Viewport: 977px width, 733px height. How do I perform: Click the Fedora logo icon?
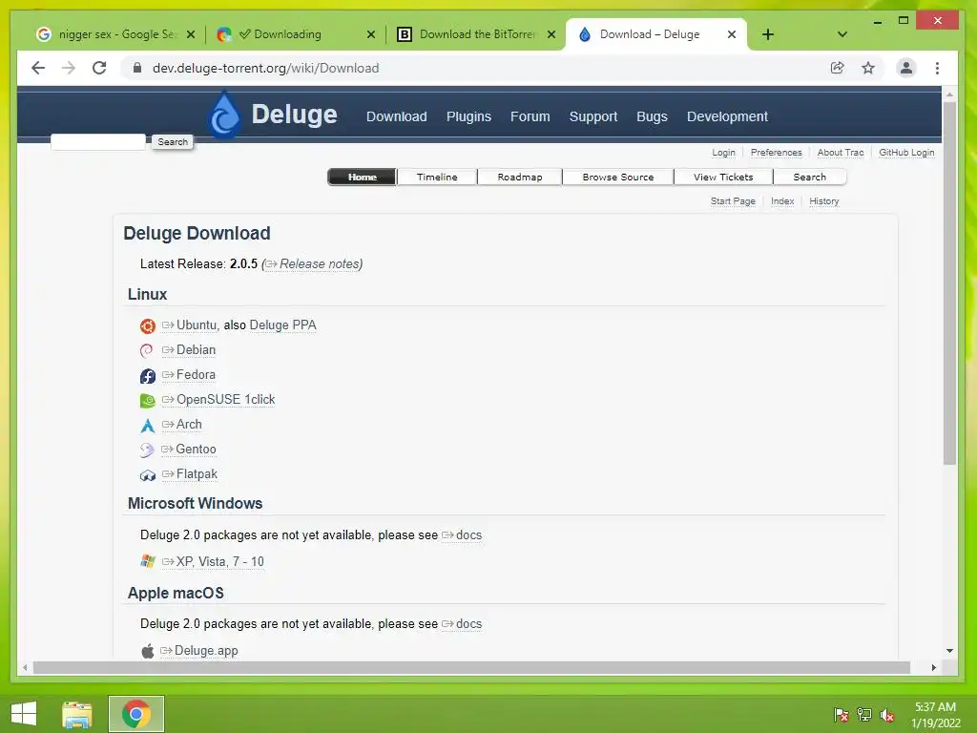point(148,376)
